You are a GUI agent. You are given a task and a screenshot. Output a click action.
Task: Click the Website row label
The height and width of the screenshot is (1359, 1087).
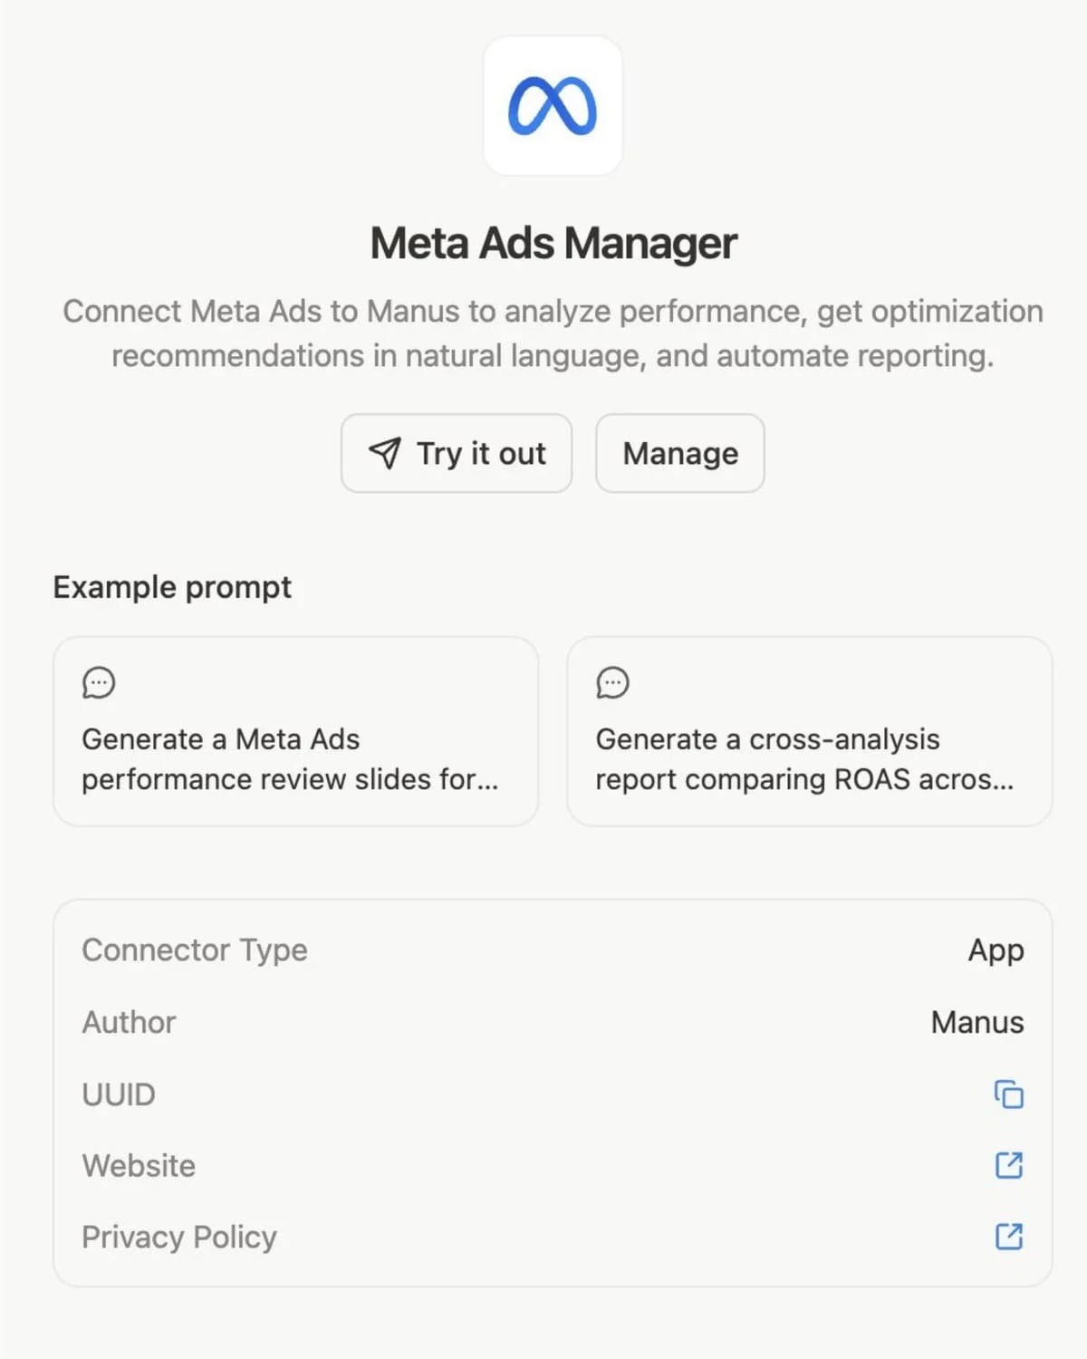click(138, 1166)
